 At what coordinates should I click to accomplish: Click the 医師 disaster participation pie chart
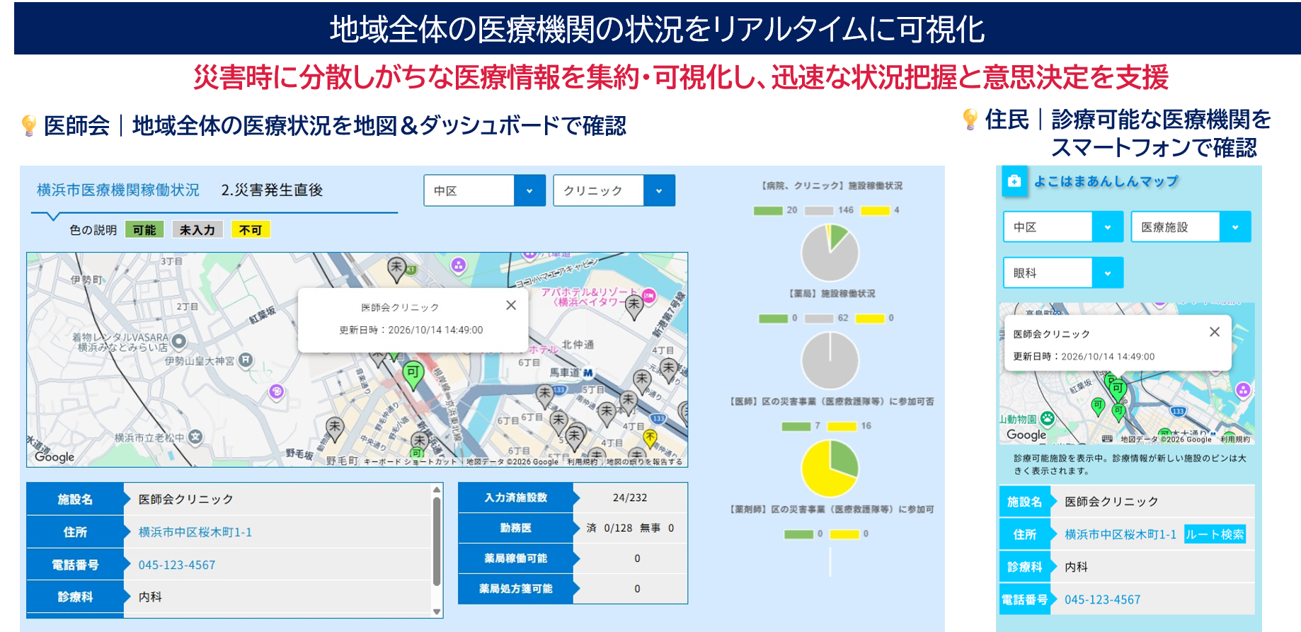[830, 469]
